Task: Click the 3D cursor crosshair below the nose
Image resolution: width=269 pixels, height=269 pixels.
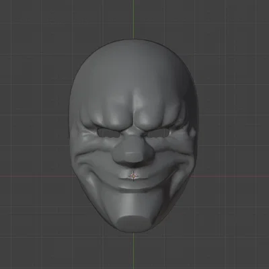Action: (134, 176)
